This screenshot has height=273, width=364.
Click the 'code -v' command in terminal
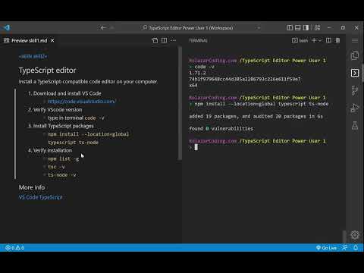point(205,67)
